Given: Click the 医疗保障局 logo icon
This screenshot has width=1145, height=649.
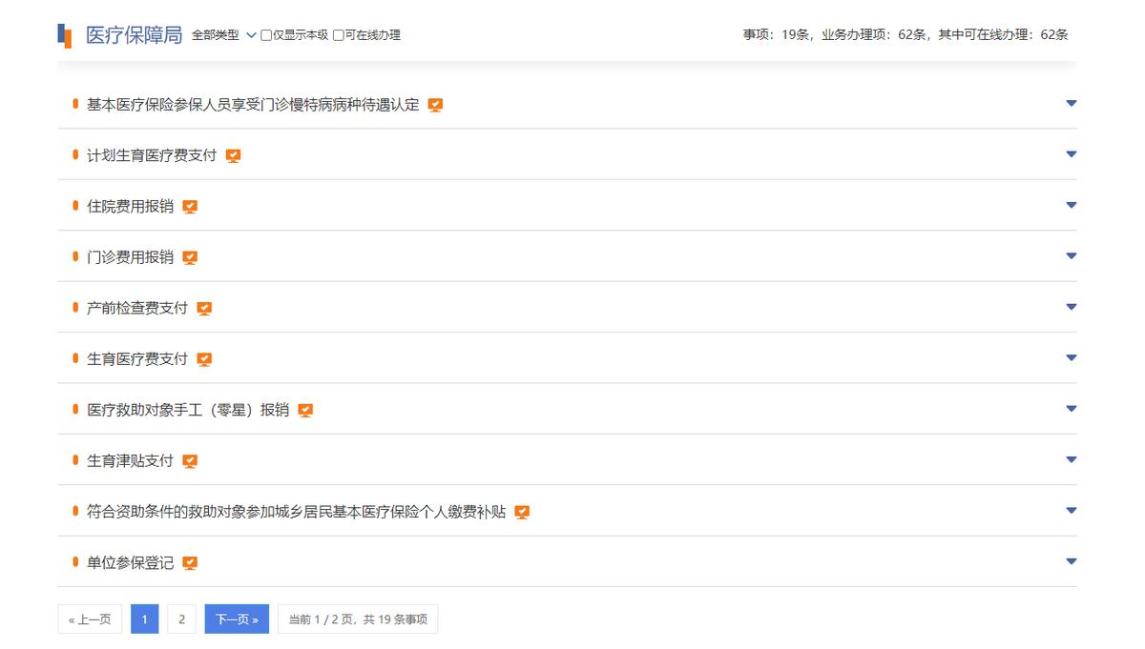Looking at the screenshot, I should 63,34.
